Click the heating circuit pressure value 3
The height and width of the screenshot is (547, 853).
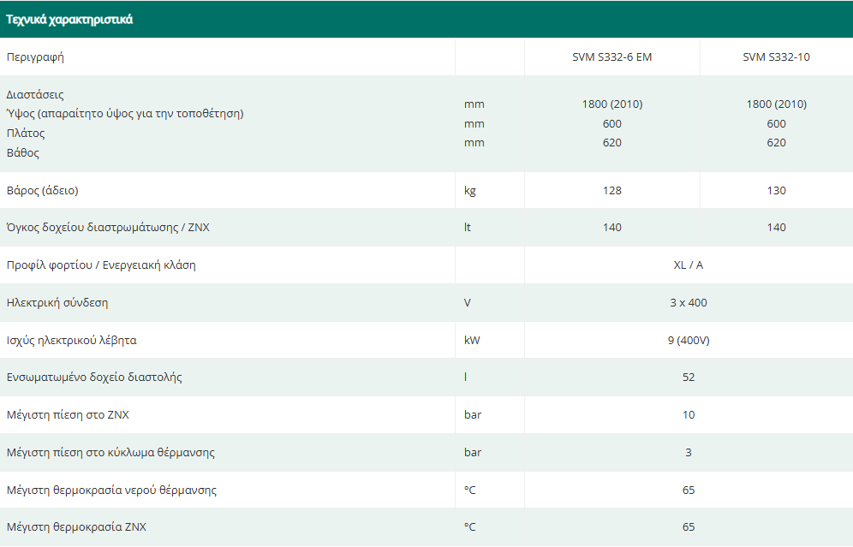[689, 452]
